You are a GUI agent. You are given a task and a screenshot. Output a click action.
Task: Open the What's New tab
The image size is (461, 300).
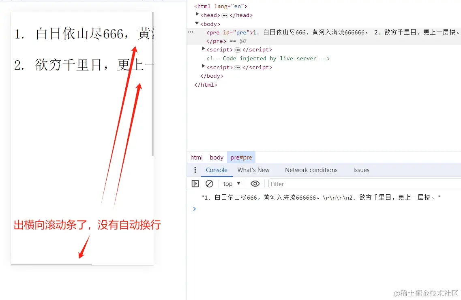coord(253,170)
